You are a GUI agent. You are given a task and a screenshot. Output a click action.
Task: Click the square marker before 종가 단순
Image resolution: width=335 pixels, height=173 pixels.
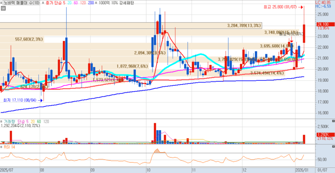pos(43,3)
